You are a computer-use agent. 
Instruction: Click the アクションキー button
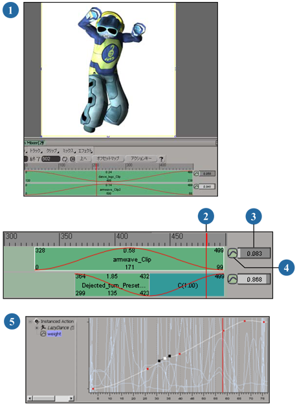(x=141, y=159)
